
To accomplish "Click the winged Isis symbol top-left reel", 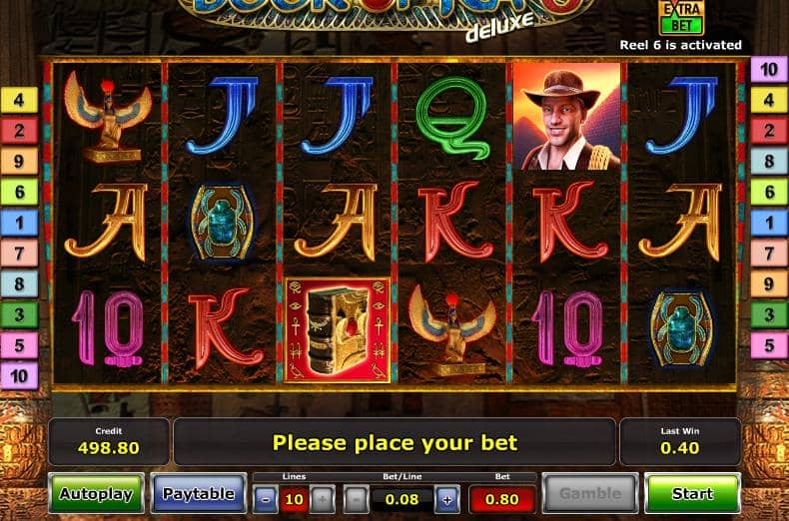I will click(x=108, y=117).
